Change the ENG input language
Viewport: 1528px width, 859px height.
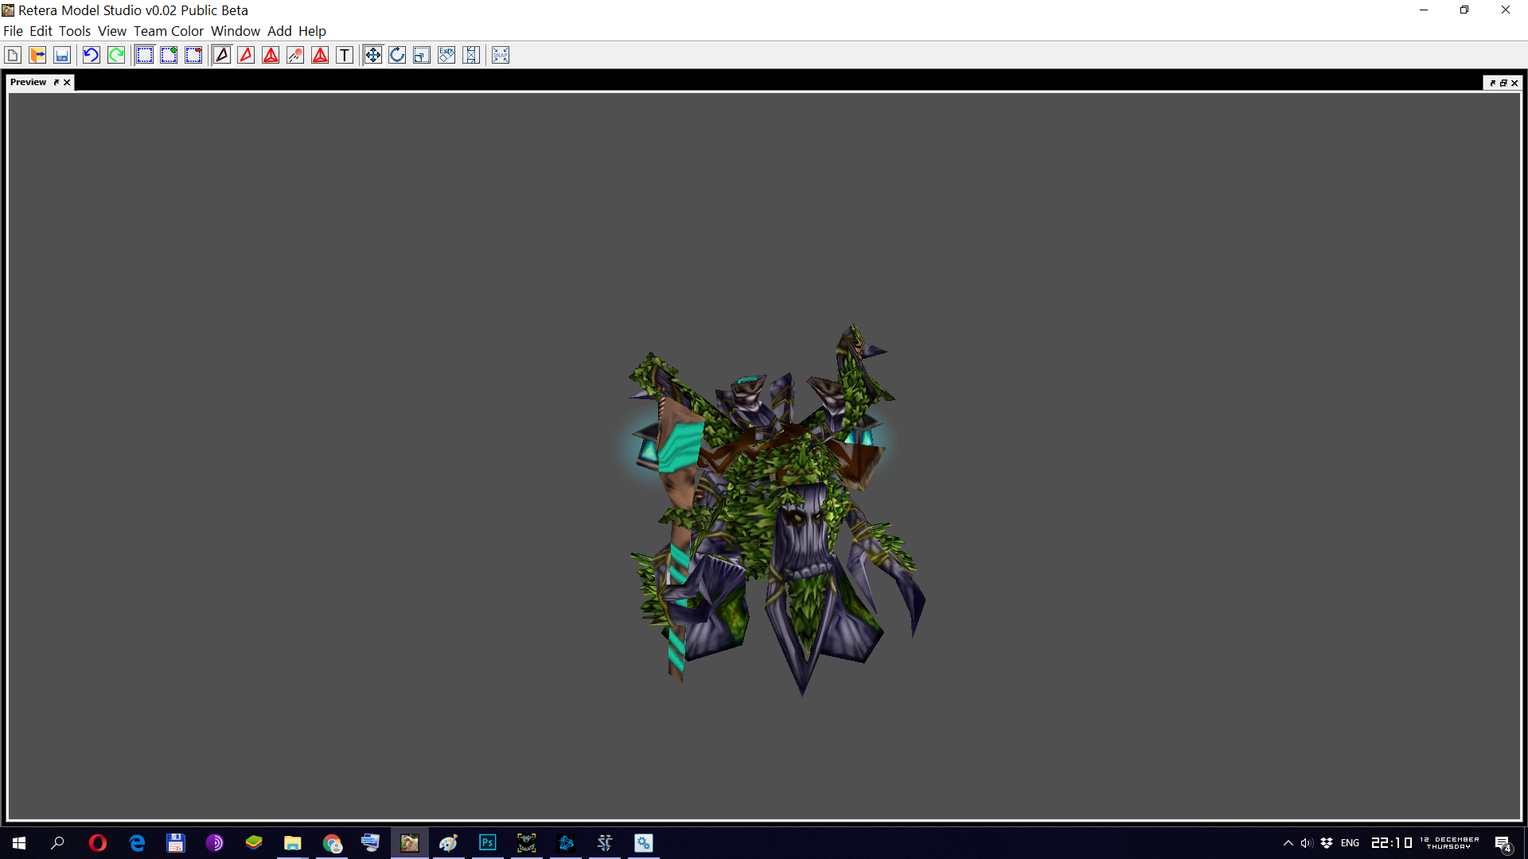coord(1351,843)
